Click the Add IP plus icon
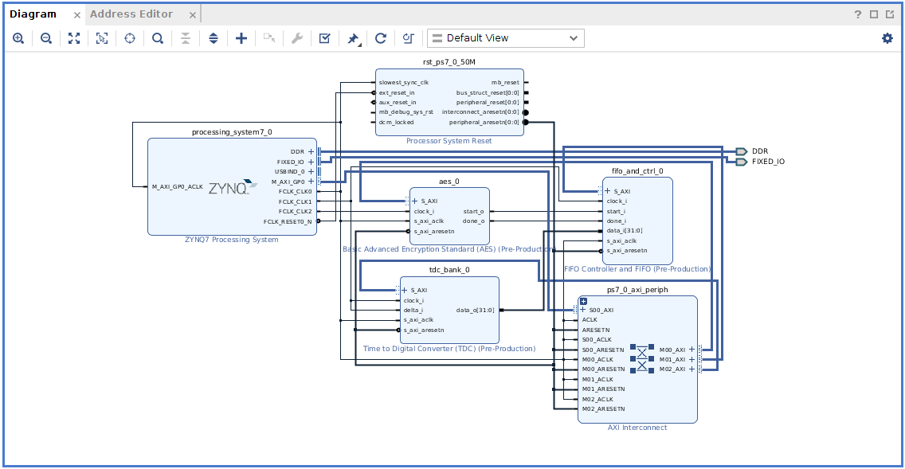The image size is (905, 469). pyautogui.click(x=241, y=38)
